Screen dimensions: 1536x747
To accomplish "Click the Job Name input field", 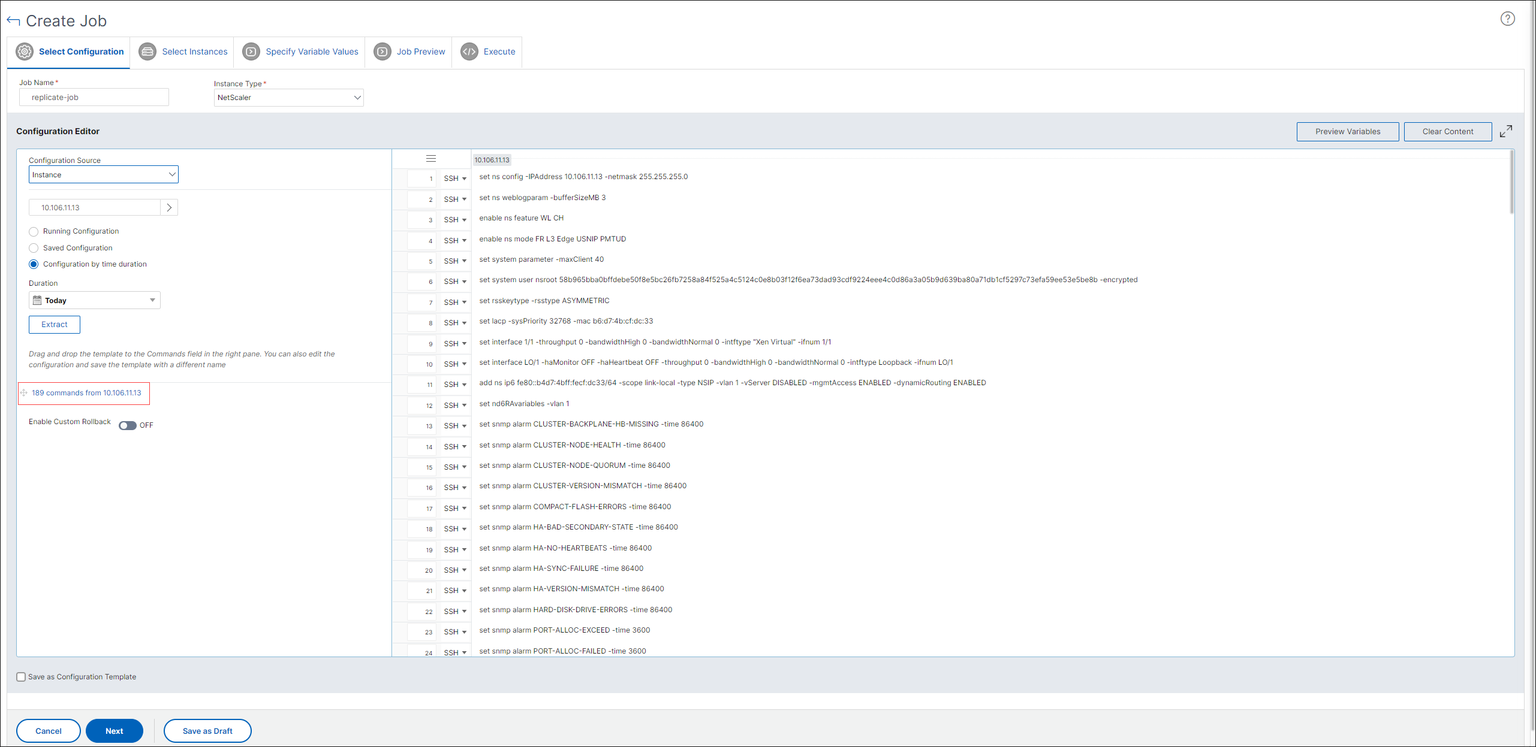I will (94, 97).
